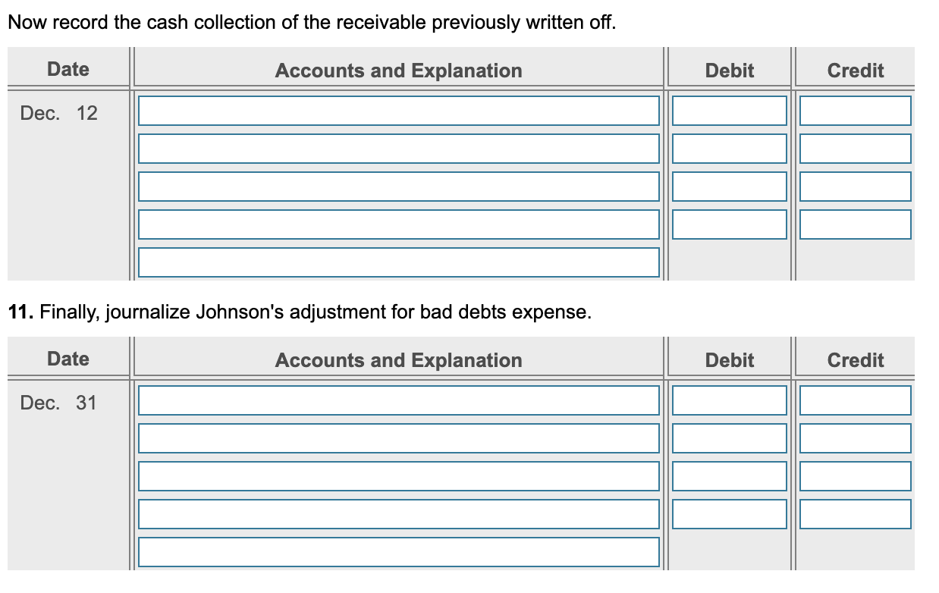Viewport: 939px width, 593px height.
Task: Click the explanation line of the Dec. 12 entry
Action: 398,261
